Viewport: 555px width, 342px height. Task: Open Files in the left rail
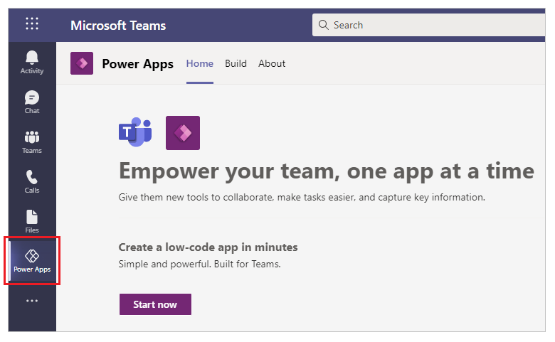pos(32,222)
